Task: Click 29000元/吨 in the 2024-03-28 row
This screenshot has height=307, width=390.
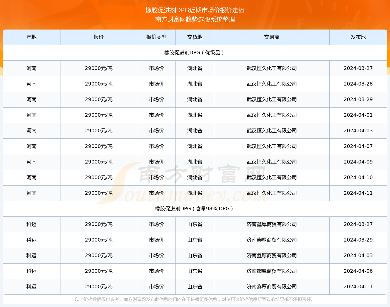Action: coord(99,84)
